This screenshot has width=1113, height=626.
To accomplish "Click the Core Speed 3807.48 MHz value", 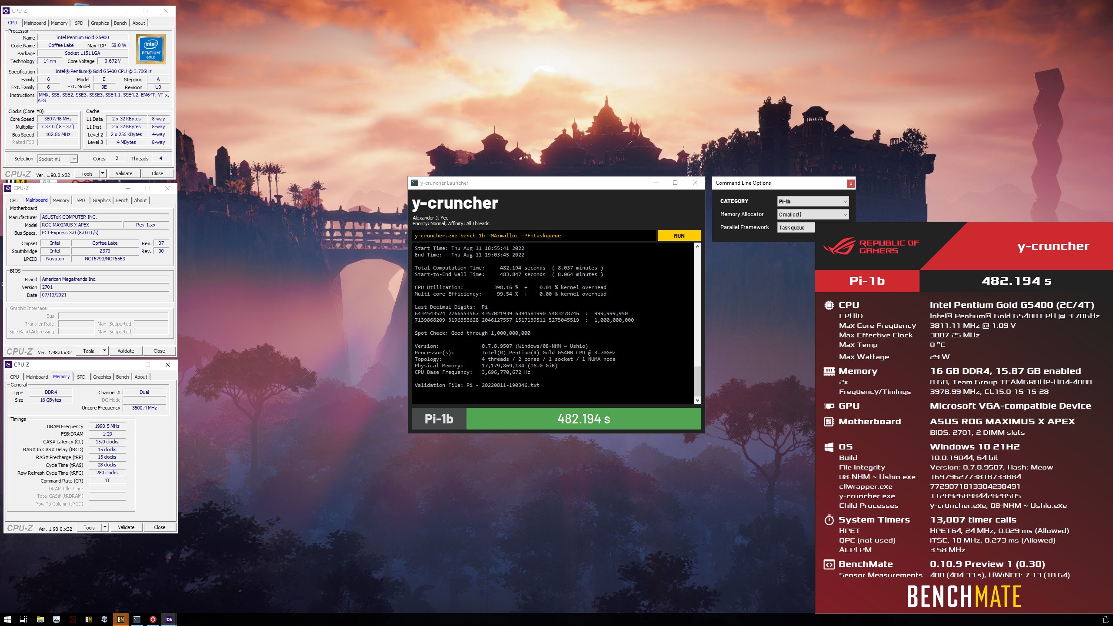I will point(58,119).
